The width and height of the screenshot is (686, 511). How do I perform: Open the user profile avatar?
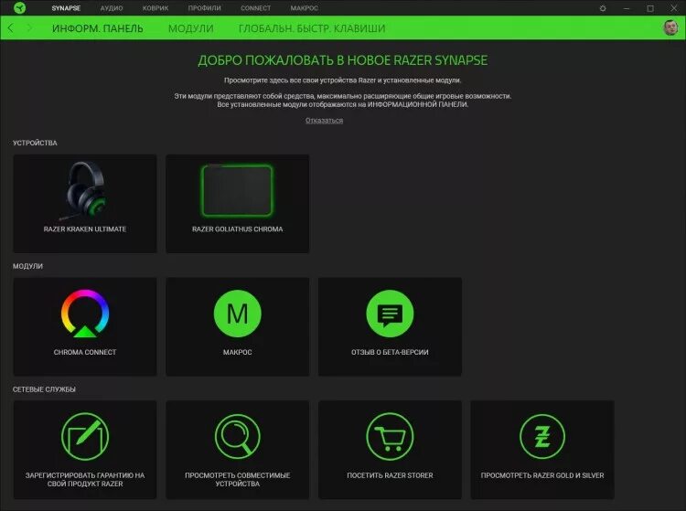(x=670, y=27)
